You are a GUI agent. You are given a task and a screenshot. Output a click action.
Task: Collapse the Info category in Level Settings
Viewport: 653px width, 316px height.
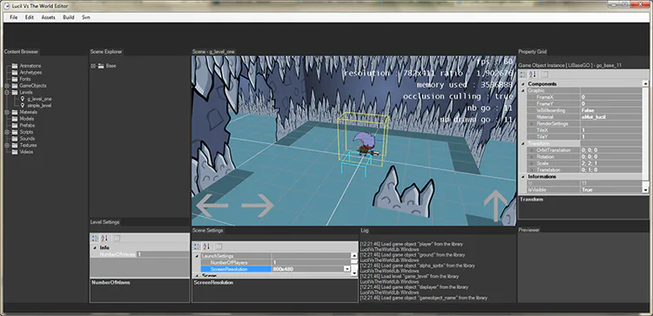pos(95,247)
